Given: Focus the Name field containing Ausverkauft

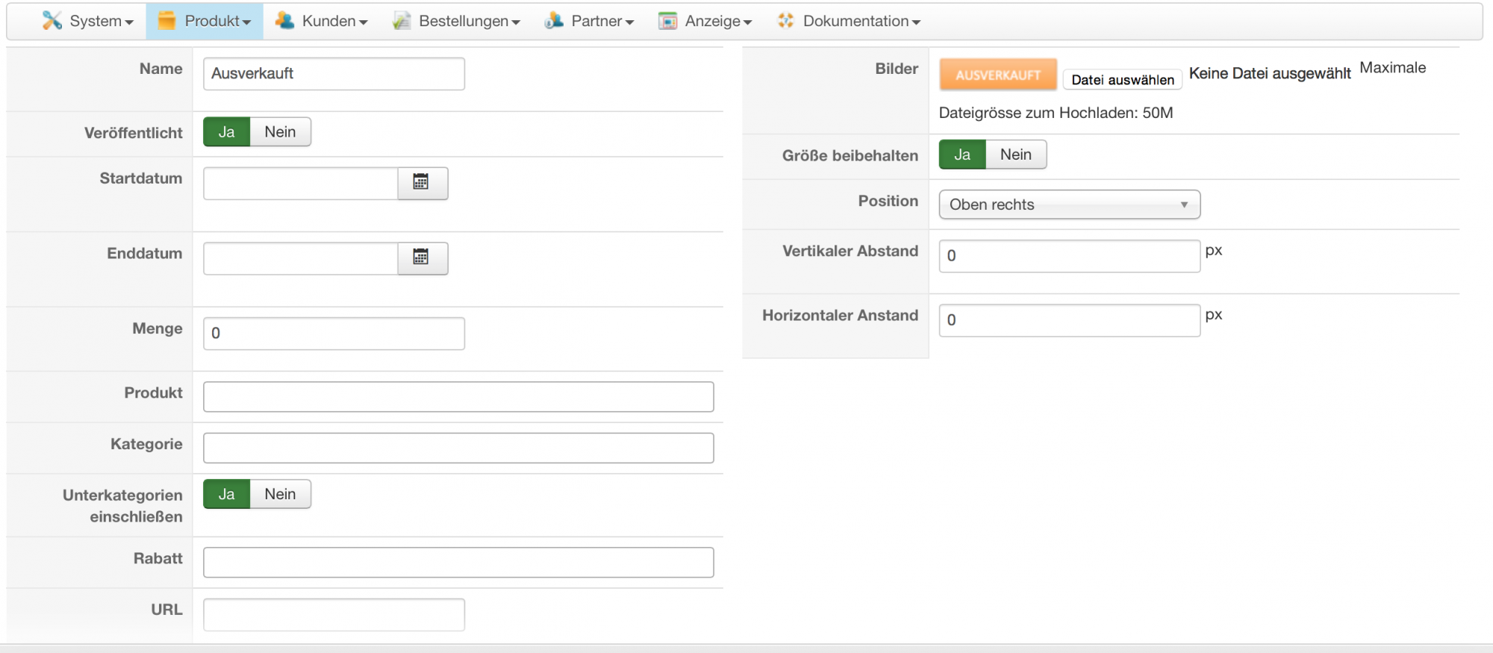Looking at the screenshot, I should click(334, 74).
